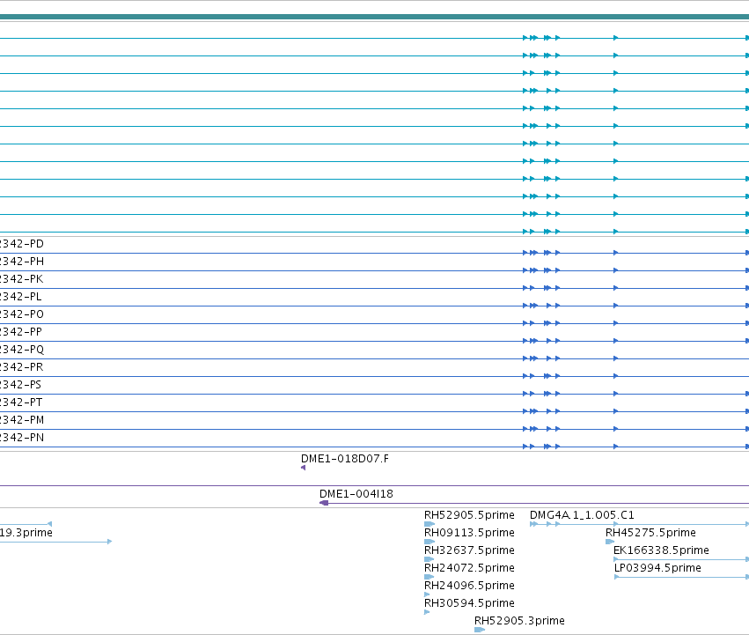Click the RH09113.5prime label

point(470,533)
